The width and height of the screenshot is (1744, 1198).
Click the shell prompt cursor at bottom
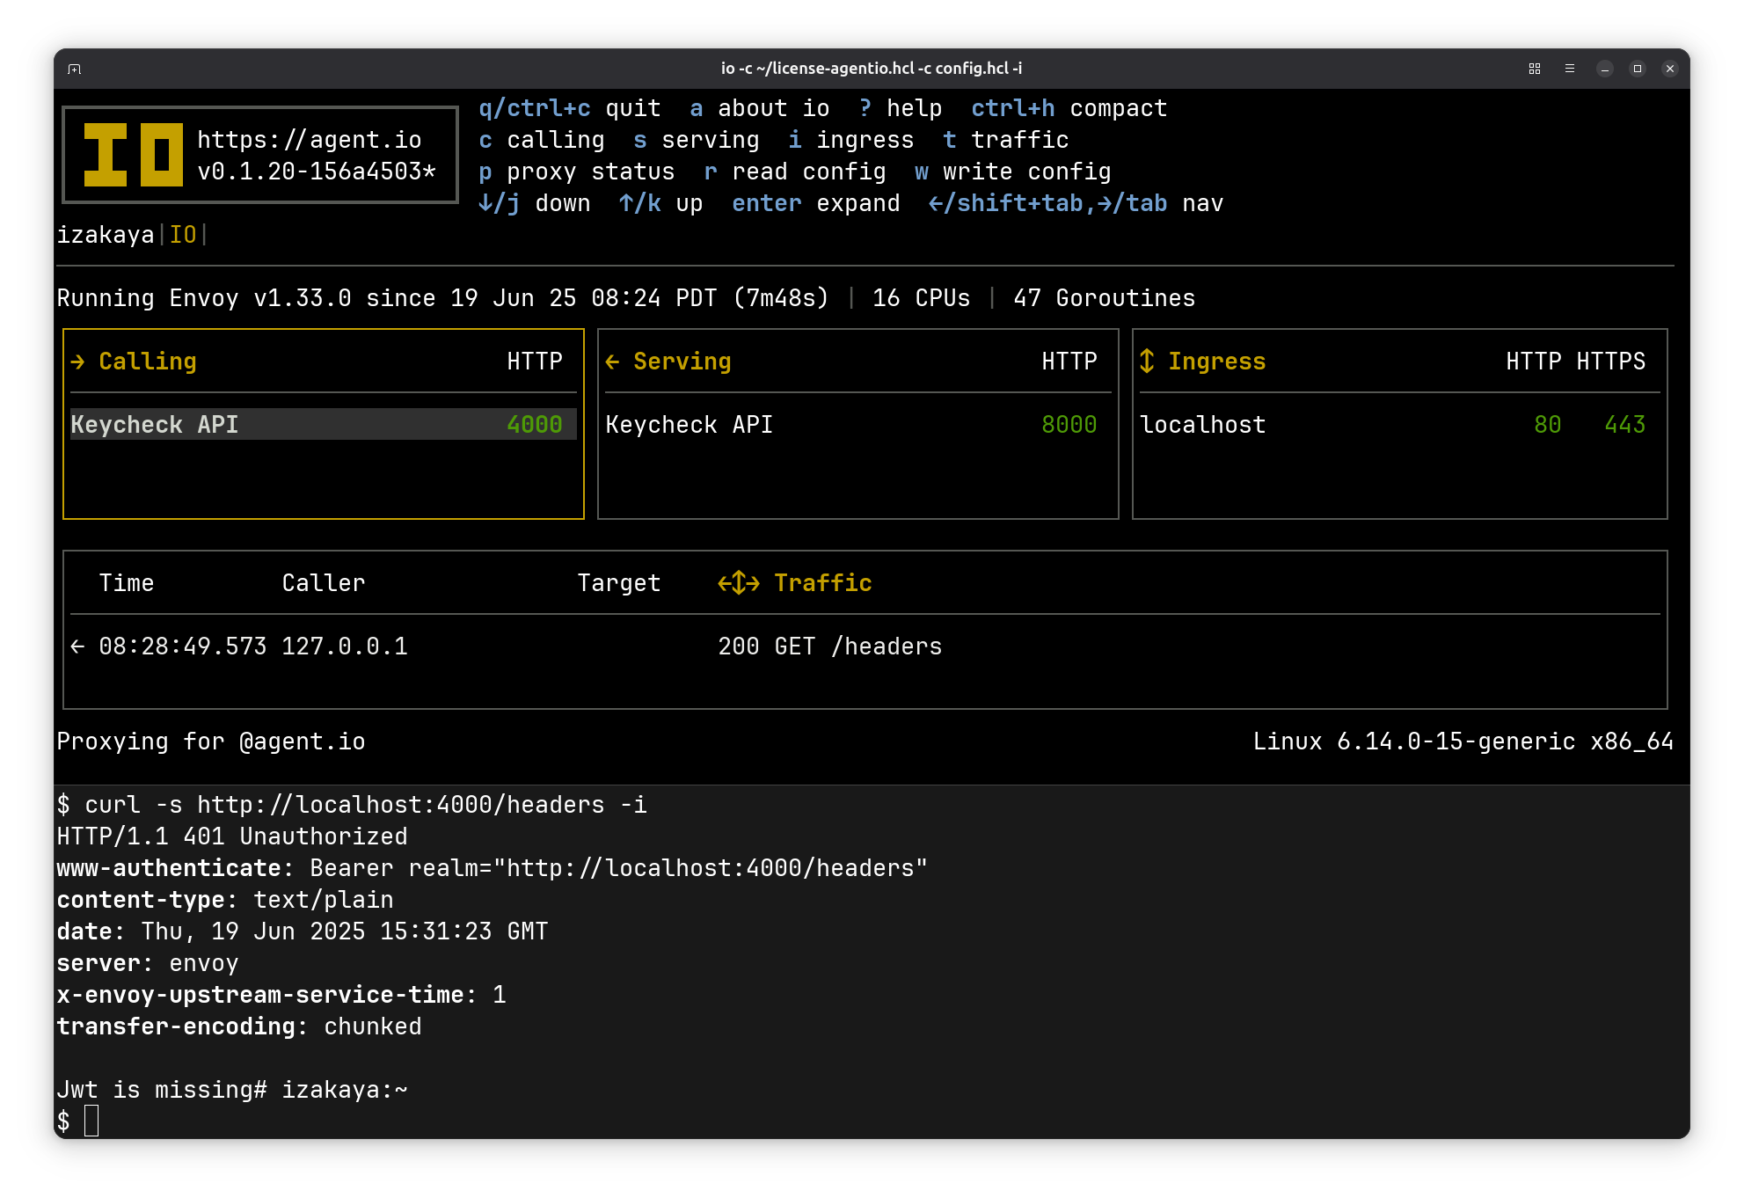pos(91,1121)
